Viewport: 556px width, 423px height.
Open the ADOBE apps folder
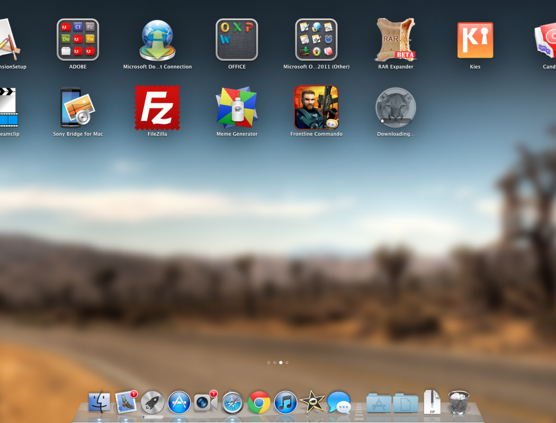pos(78,40)
